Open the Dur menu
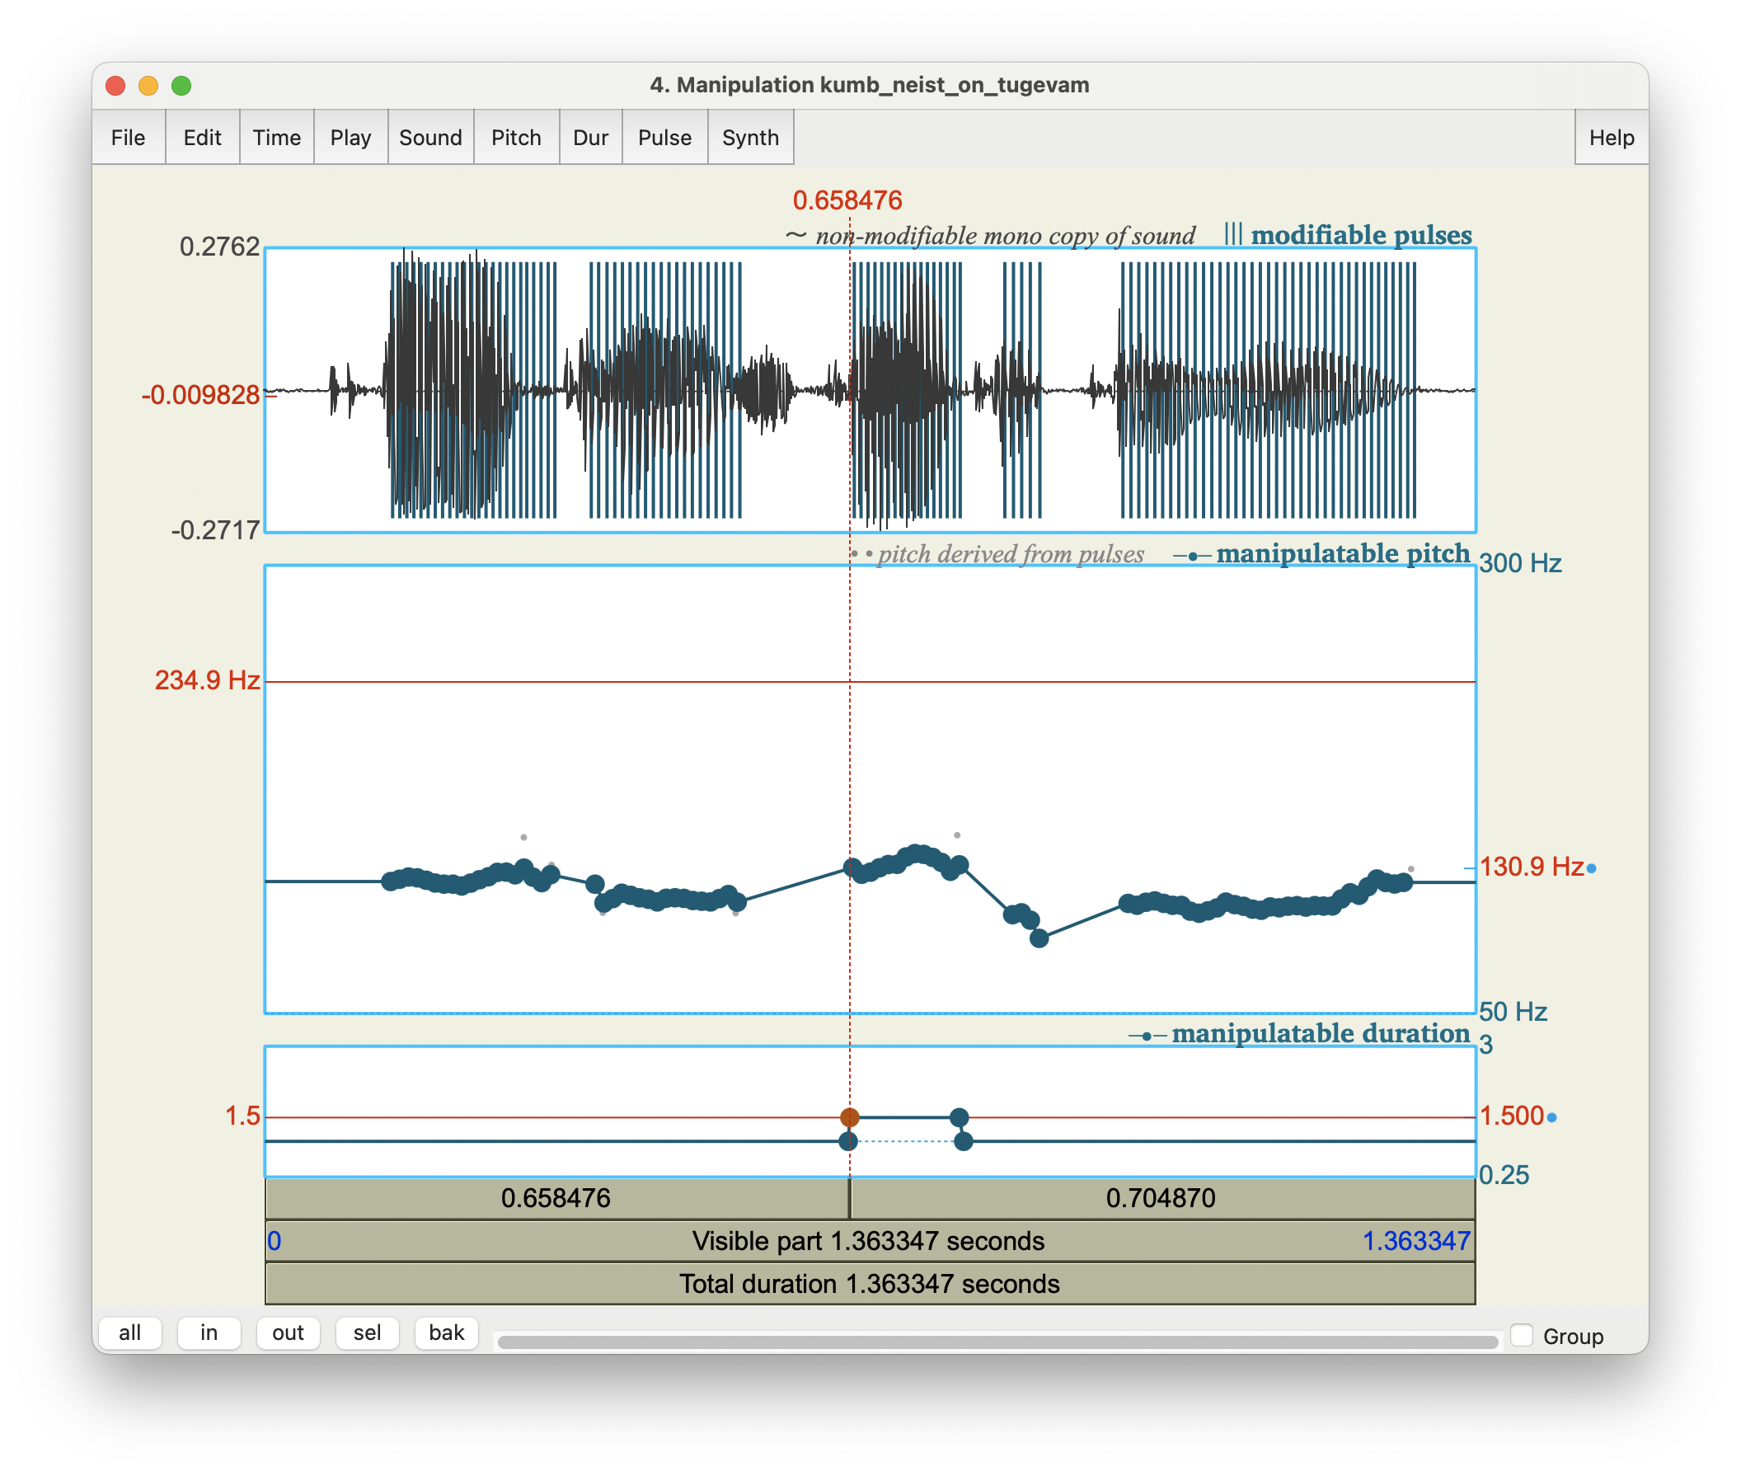Viewport: 1741px width, 1476px height. pos(591,137)
